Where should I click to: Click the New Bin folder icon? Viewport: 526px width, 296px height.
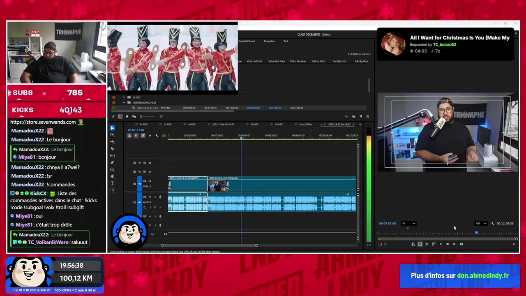click(x=354, y=116)
